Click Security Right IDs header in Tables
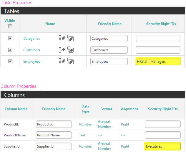Viewport: 186px width, 157px height. (x=161, y=24)
